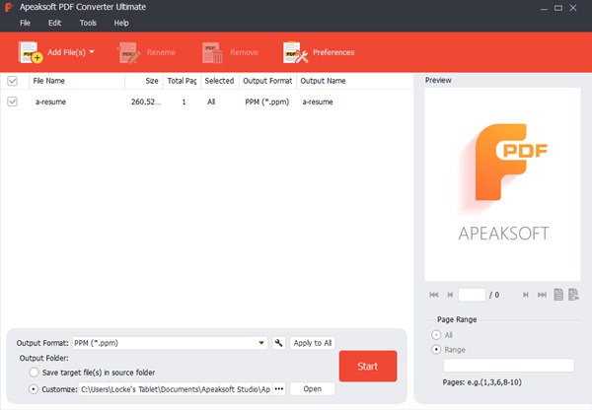Screen dimensions: 592x410
Task: Click the preview page number field
Action: coord(472,295)
